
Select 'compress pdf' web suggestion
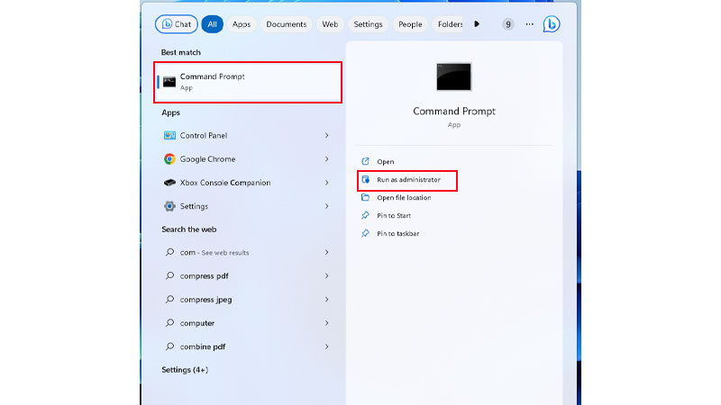pyautogui.click(x=247, y=276)
